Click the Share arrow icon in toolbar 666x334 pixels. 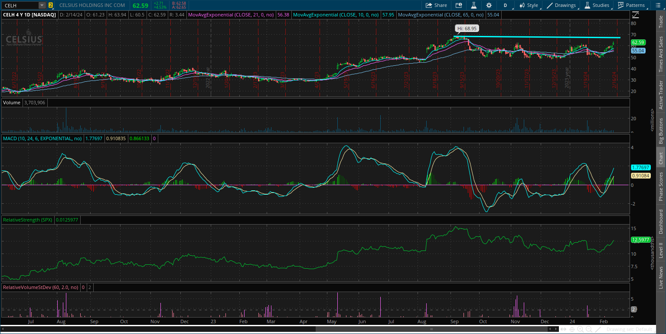click(429, 5)
